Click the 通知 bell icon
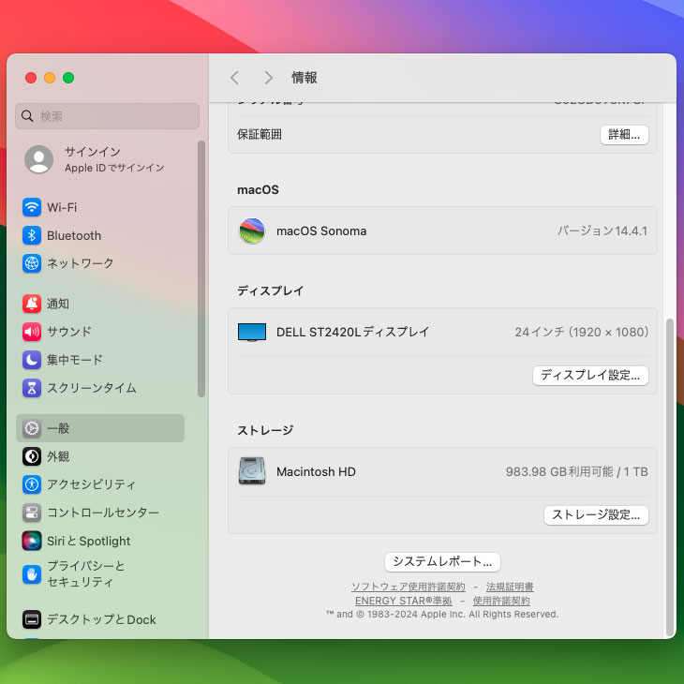Viewport: 684px width, 684px height. (x=32, y=304)
